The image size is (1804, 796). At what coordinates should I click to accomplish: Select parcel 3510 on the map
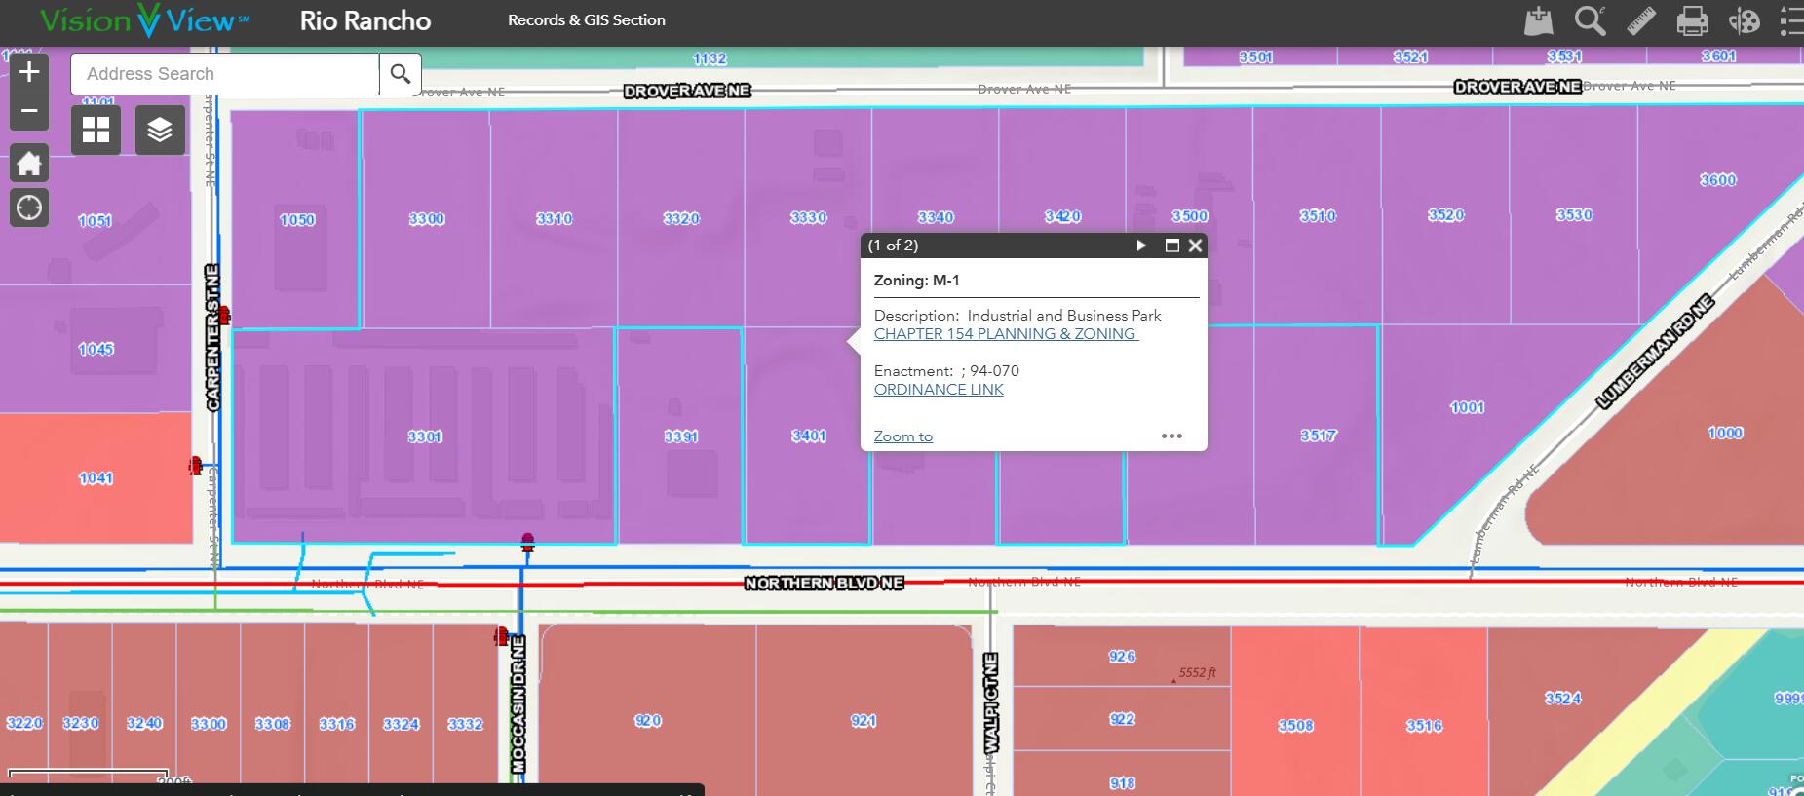click(x=1318, y=215)
